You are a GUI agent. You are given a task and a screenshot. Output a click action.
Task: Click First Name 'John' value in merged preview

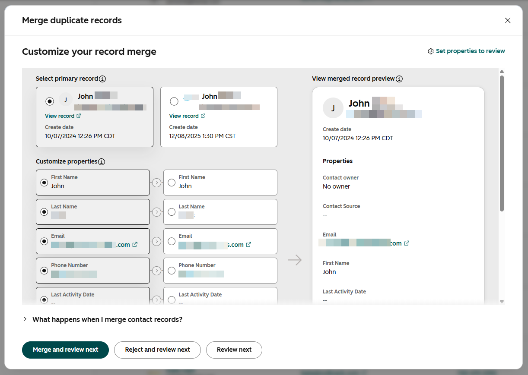point(329,272)
